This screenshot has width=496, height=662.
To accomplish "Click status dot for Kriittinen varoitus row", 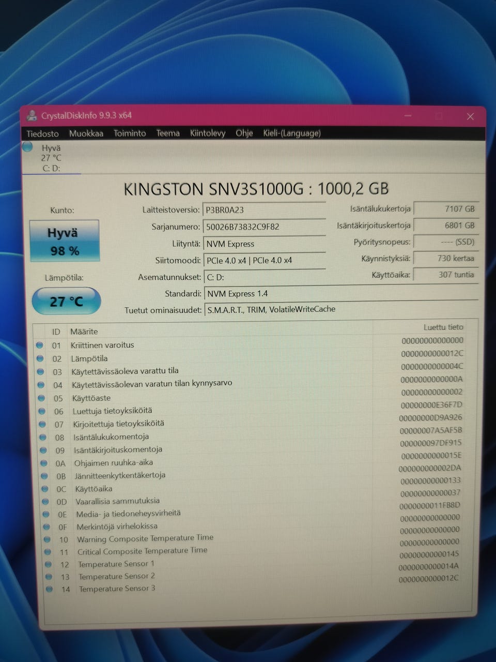I will (39, 345).
